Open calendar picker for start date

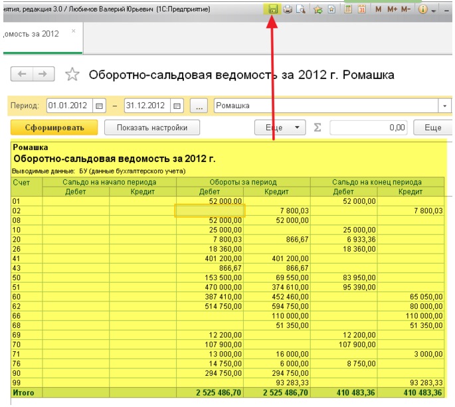[x=99, y=106]
